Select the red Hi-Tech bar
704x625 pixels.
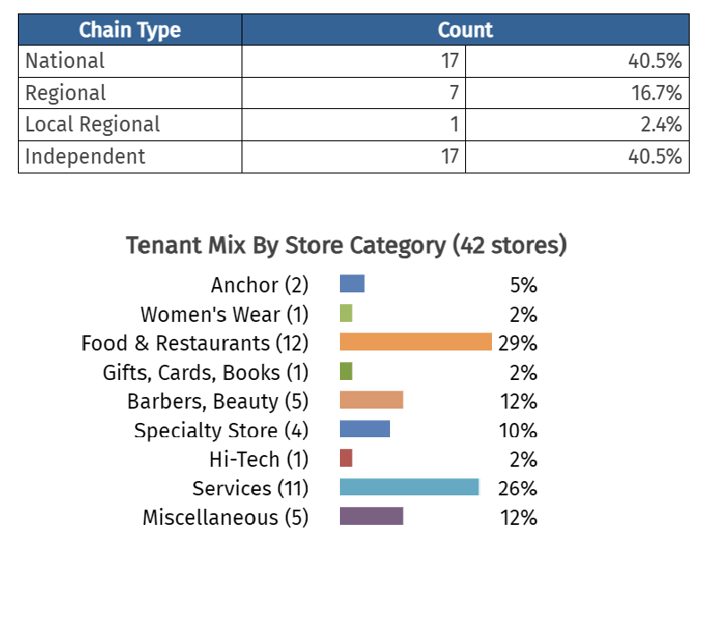click(346, 459)
